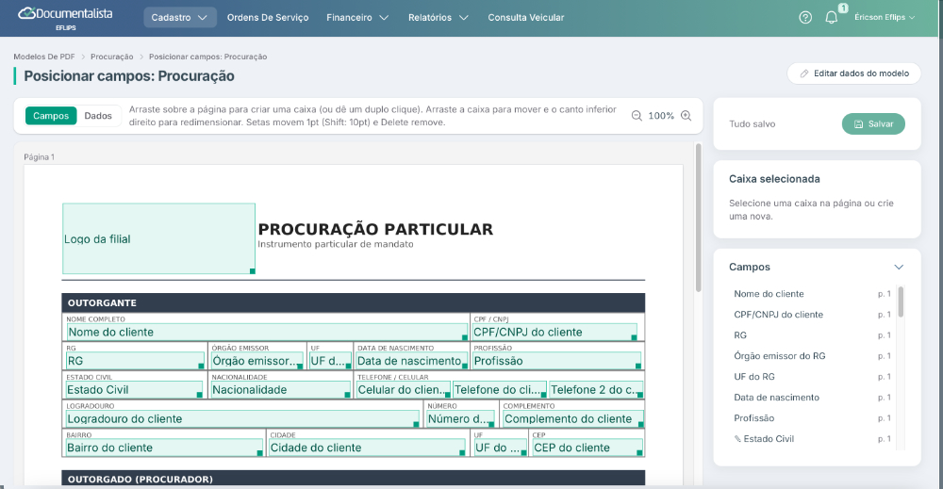The image size is (943, 489).
Task: Select CPF/CNPJ do cliente box on page
Action: [x=554, y=333]
